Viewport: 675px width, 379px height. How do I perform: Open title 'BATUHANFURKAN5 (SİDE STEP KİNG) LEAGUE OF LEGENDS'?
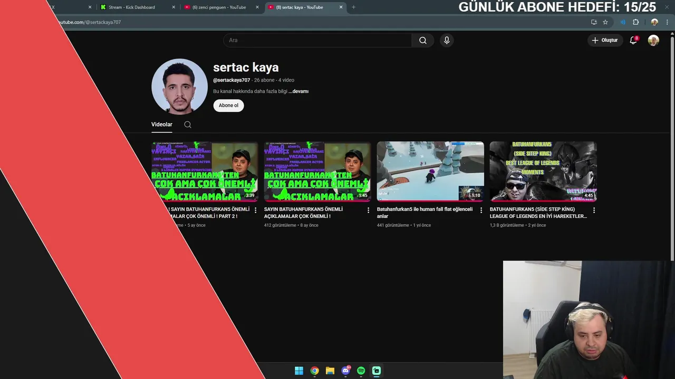(538, 213)
